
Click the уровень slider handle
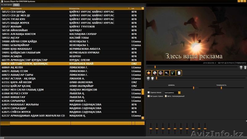[193, 88]
